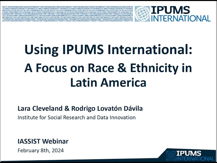Image resolution: width=217 pixels, height=163 pixels.
Task: Click the date 'February 8th, 2024'
Action: tap(41, 150)
